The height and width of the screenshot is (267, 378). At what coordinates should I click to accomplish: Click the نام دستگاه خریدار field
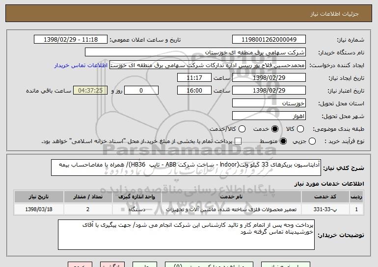point(195,52)
